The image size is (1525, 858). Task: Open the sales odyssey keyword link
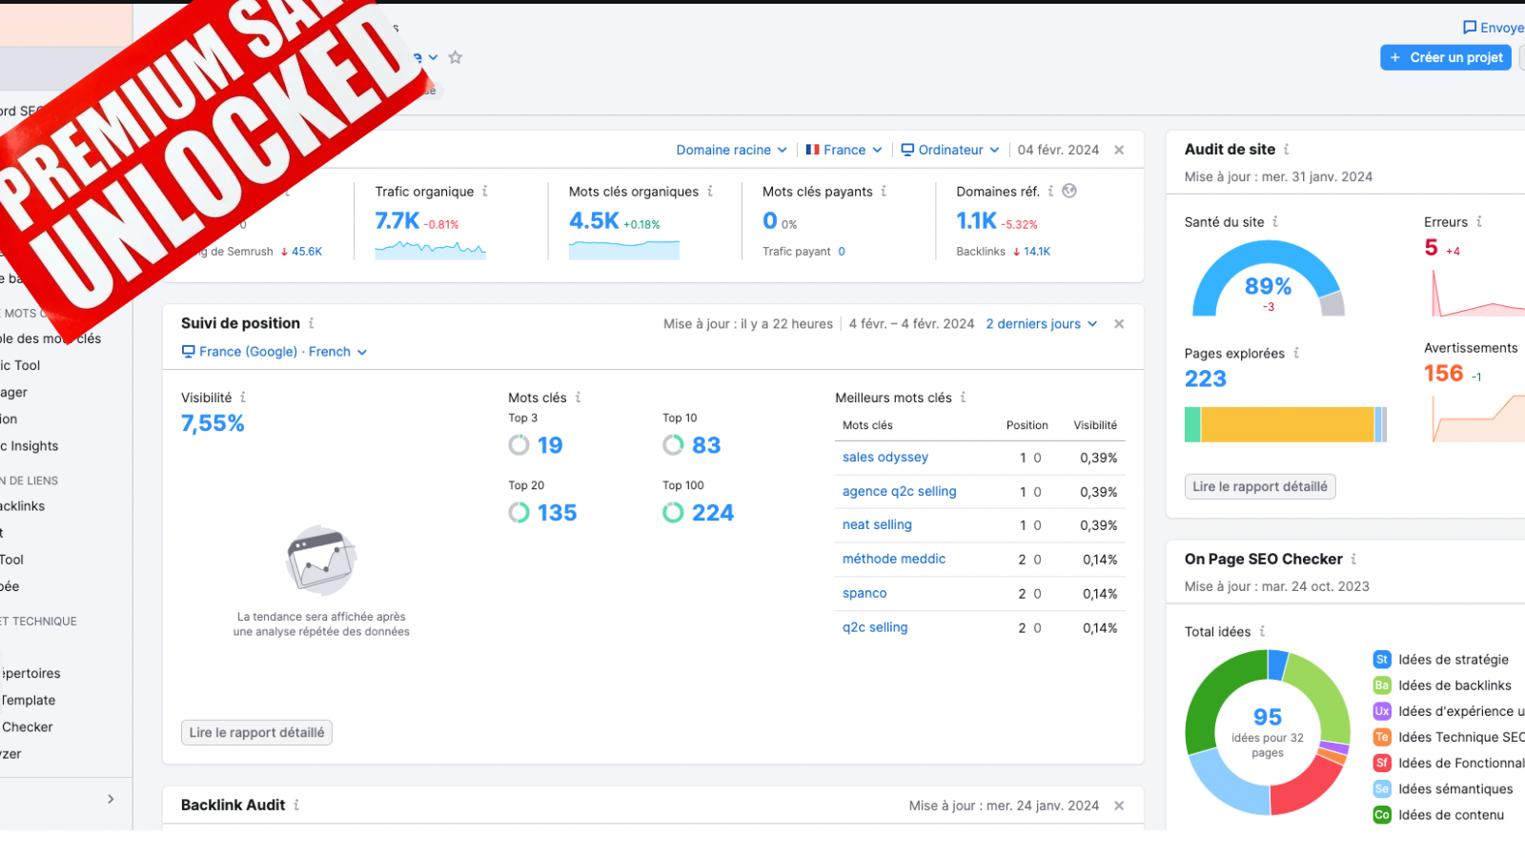coord(884,457)
